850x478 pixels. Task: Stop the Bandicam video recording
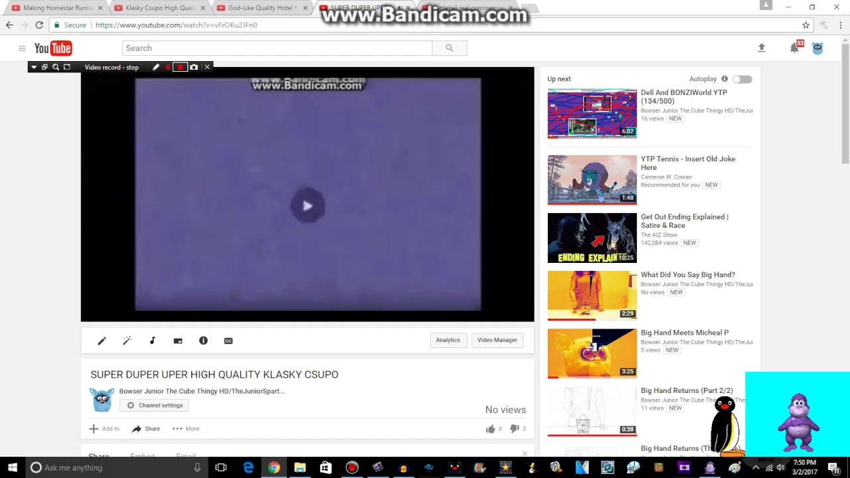(180, 67)
